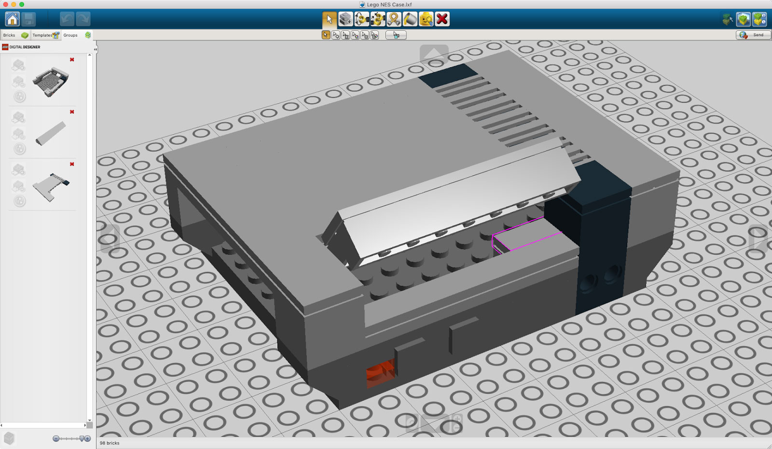Undo the last action
772x449 pixels.
coord(67,19)
